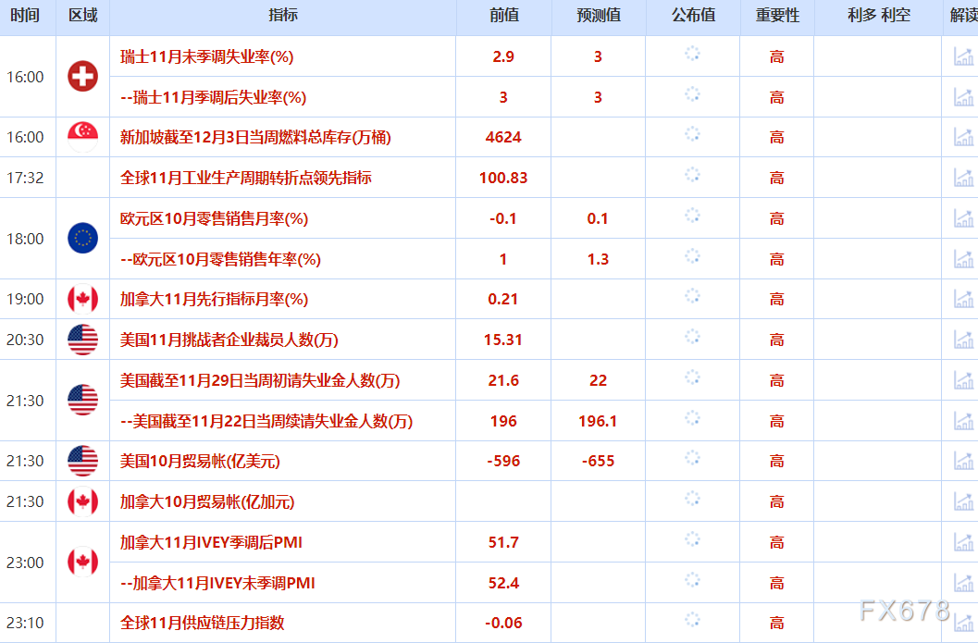This screenshot has width=978, height=643.
Task: Click the Swiss flag icon
Action: pyautogui.click(x=82, y=78)
